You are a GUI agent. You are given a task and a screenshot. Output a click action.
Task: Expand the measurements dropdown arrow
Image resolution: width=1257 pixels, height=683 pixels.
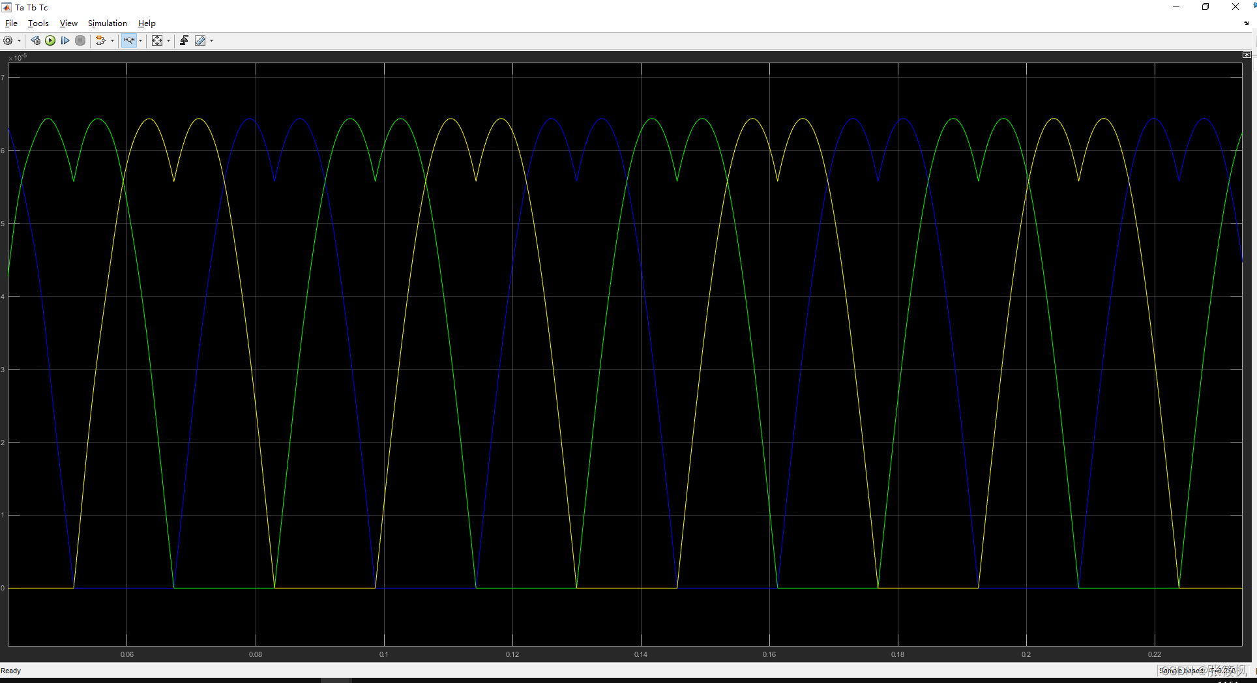pyautogui.click(x=211, y=40)
